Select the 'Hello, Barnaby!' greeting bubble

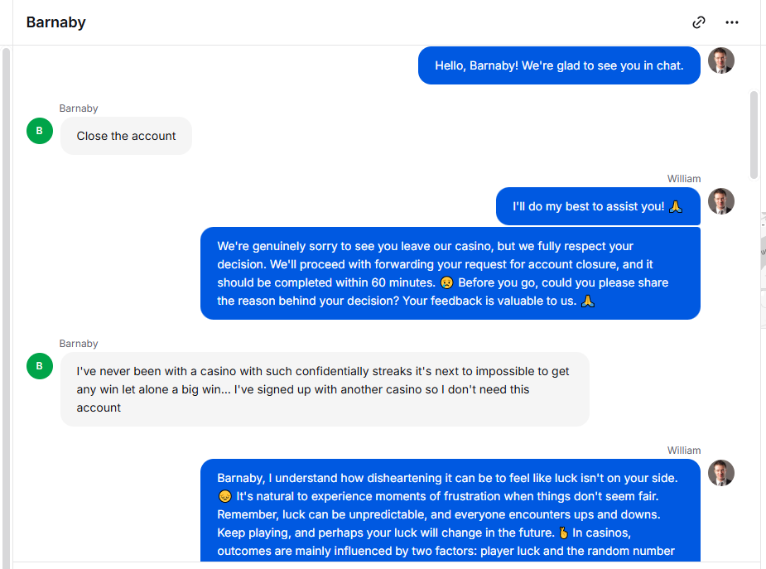point(559,65)
